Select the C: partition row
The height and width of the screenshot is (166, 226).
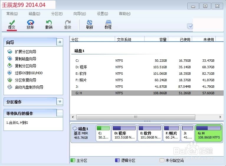click(148, 61)
